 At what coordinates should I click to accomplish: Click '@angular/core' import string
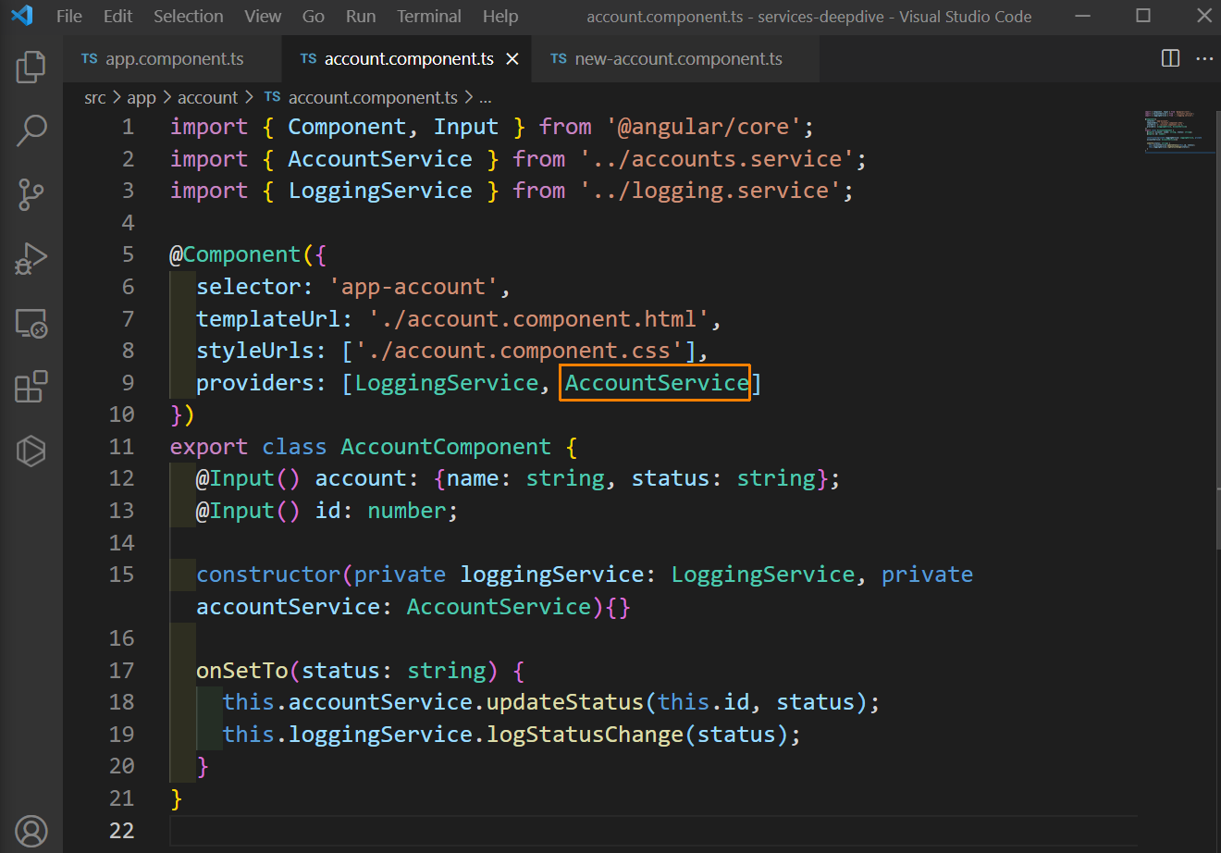point(704,127)
